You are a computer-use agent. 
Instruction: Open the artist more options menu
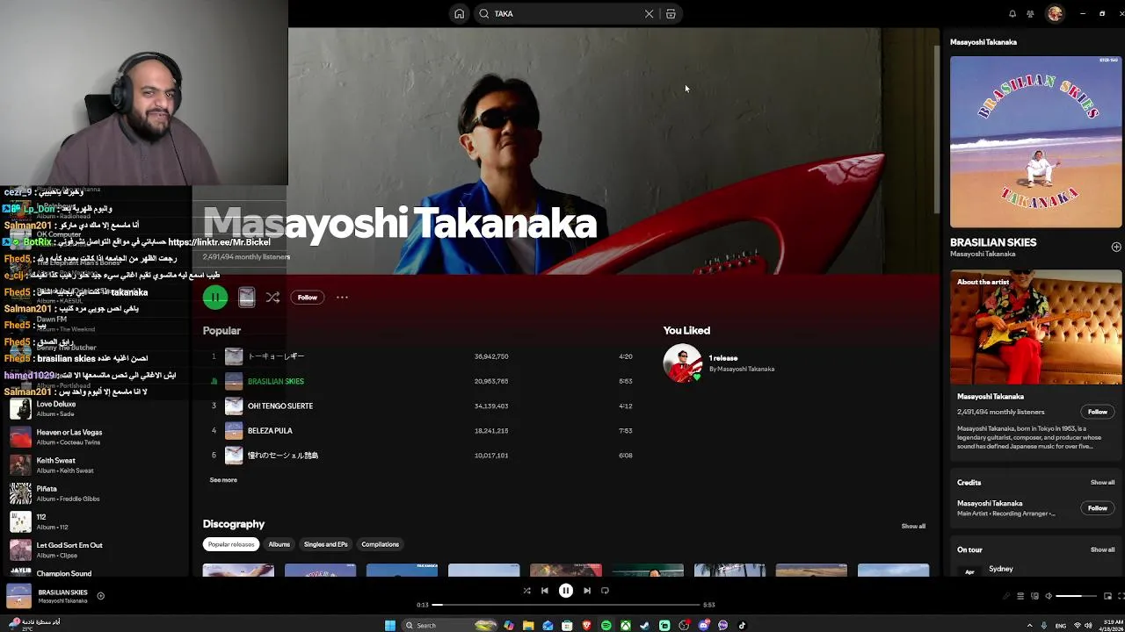coord(342,298)
